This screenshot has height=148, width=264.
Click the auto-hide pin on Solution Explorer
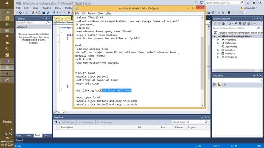click(257, 18)
